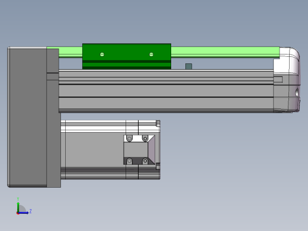Image resolution: width=308 pixels, height=231 pixels.
Task: Select the gray motor body
Action: (110, 150)
